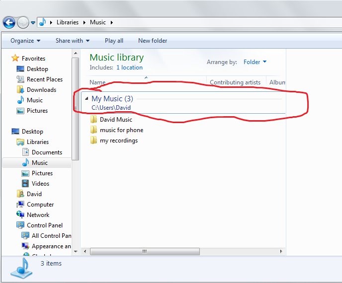Open Desktop icon under Favorites
This screenshot has height=283, width=342.
[20, 69]
